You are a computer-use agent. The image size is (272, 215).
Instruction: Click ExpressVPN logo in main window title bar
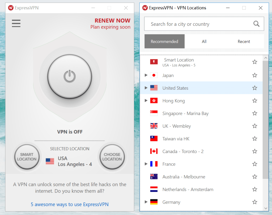(x=11, y=8)
